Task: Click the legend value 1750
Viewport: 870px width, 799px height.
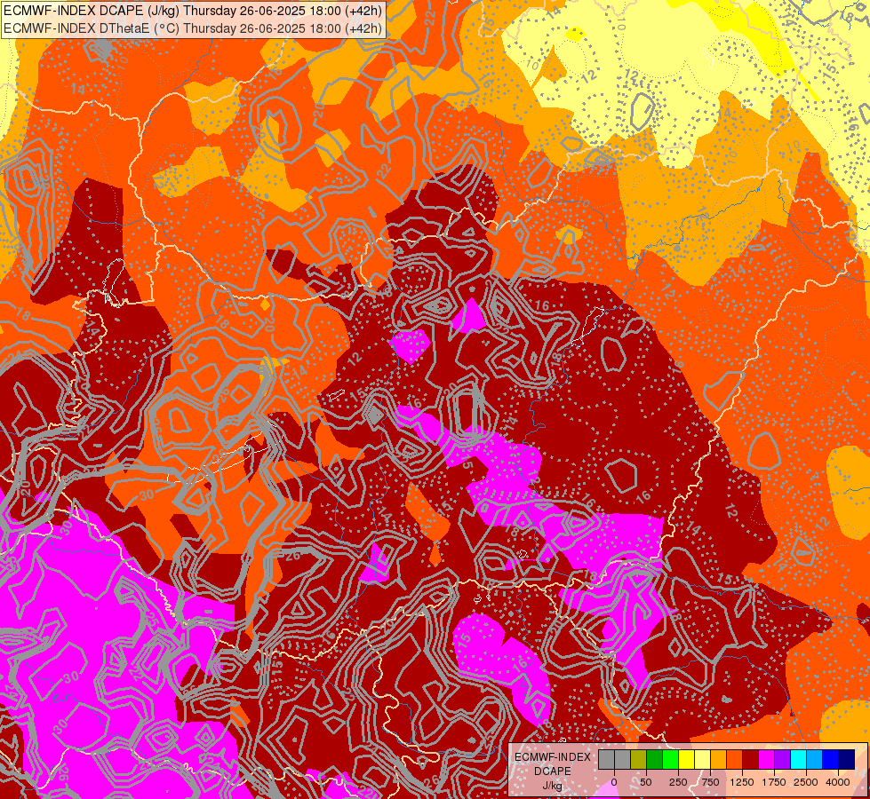Action: (774, 782)
